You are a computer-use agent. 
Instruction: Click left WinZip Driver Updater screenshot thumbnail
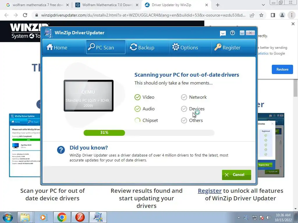25,145
